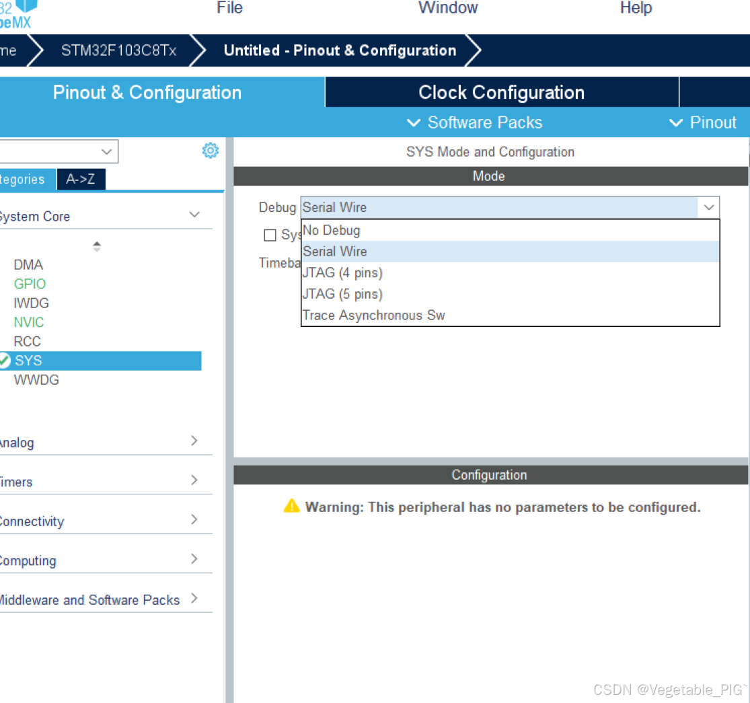Screen dimensions: 750x703
Task: Expand the Timers category
Action: (194, 480)
